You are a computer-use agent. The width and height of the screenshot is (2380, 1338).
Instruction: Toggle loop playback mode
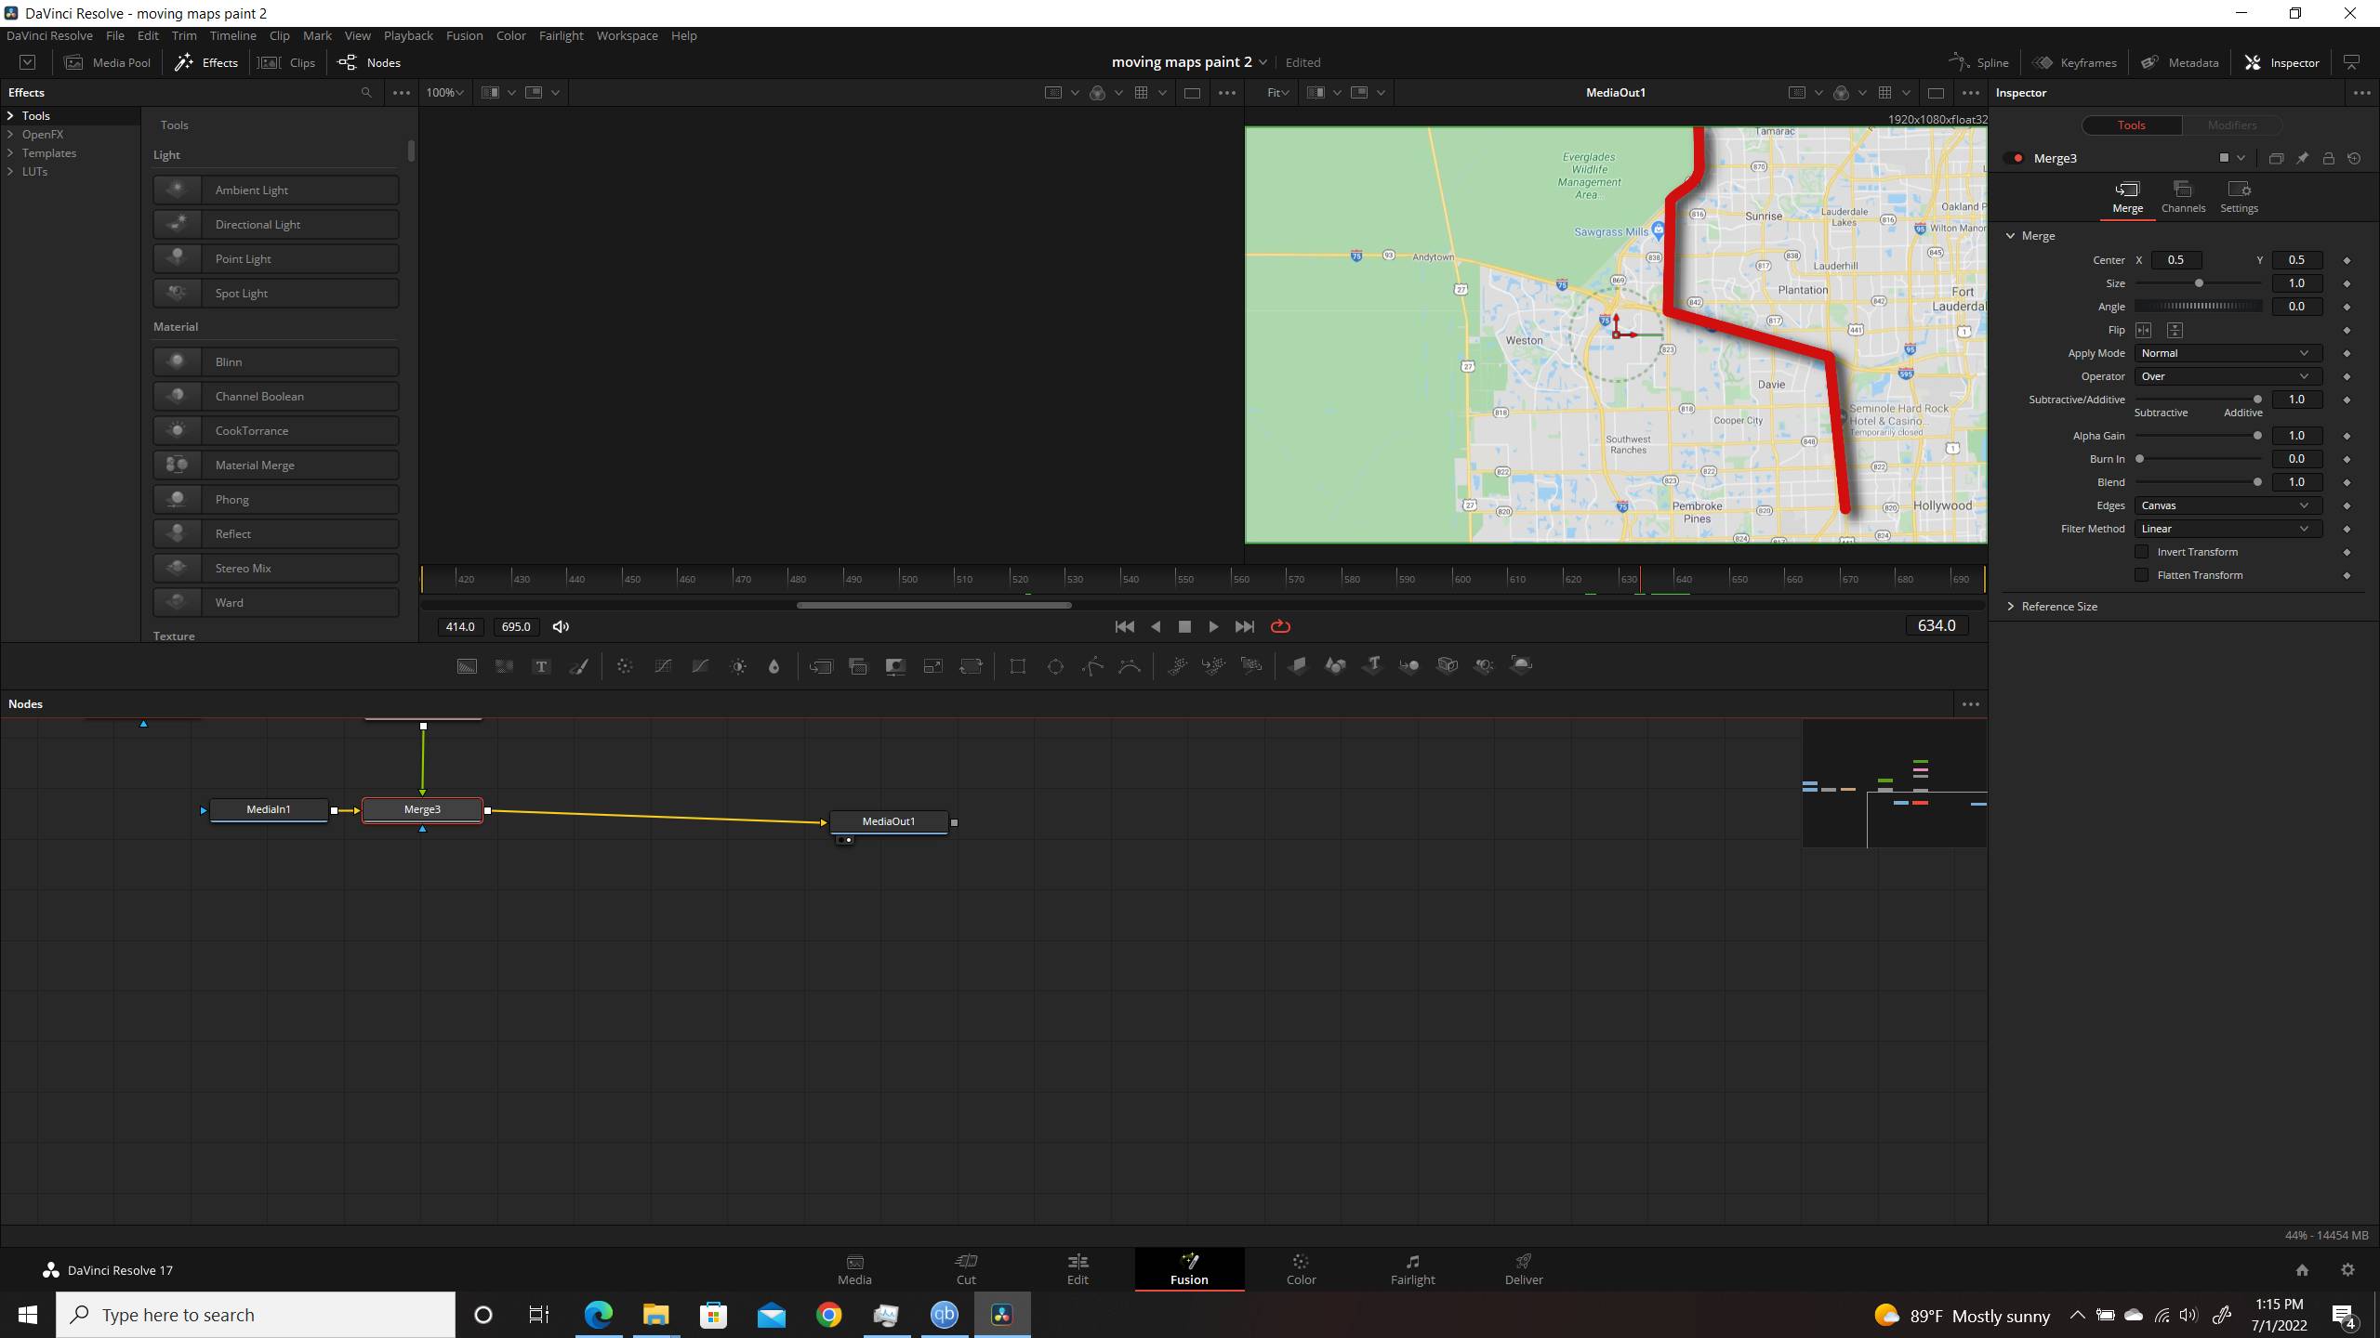[1280, 626]
